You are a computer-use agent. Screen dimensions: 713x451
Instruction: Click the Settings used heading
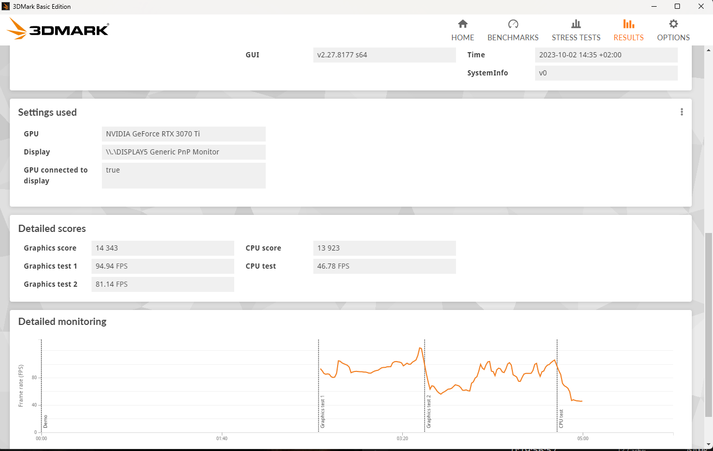coord(47,113)
